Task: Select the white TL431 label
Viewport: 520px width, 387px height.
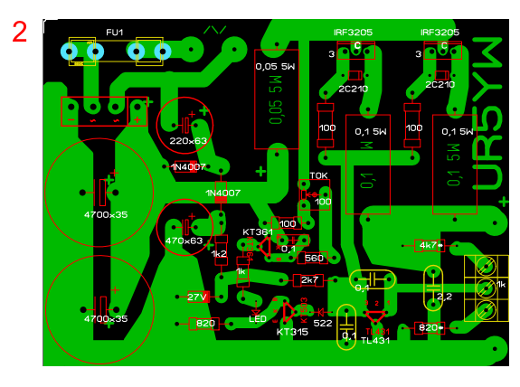Action: coord(375,341)
